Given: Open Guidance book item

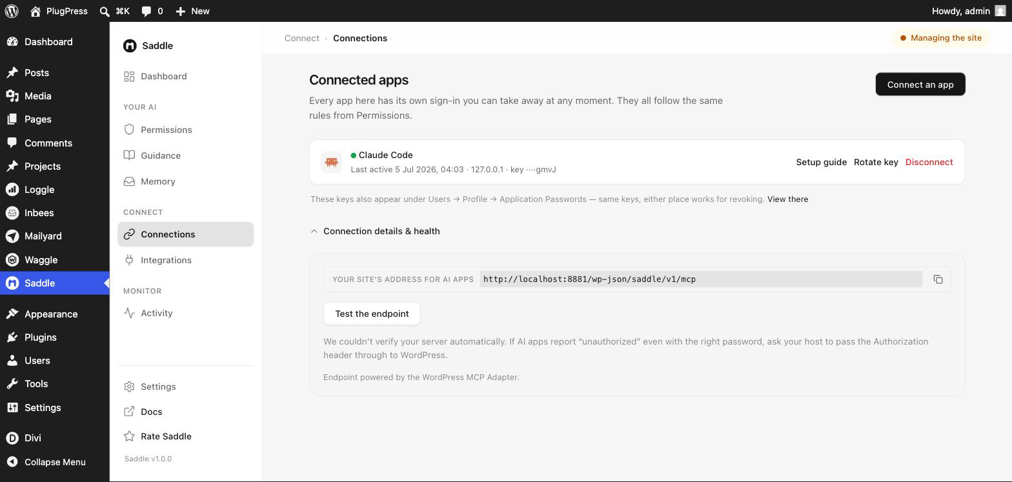Looking at the screenshot, I should coord(185,156).
